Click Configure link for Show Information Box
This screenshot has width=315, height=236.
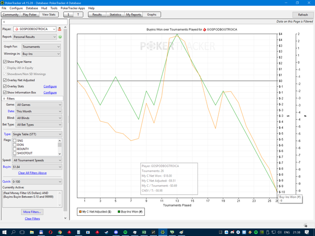tap(50, 93)
